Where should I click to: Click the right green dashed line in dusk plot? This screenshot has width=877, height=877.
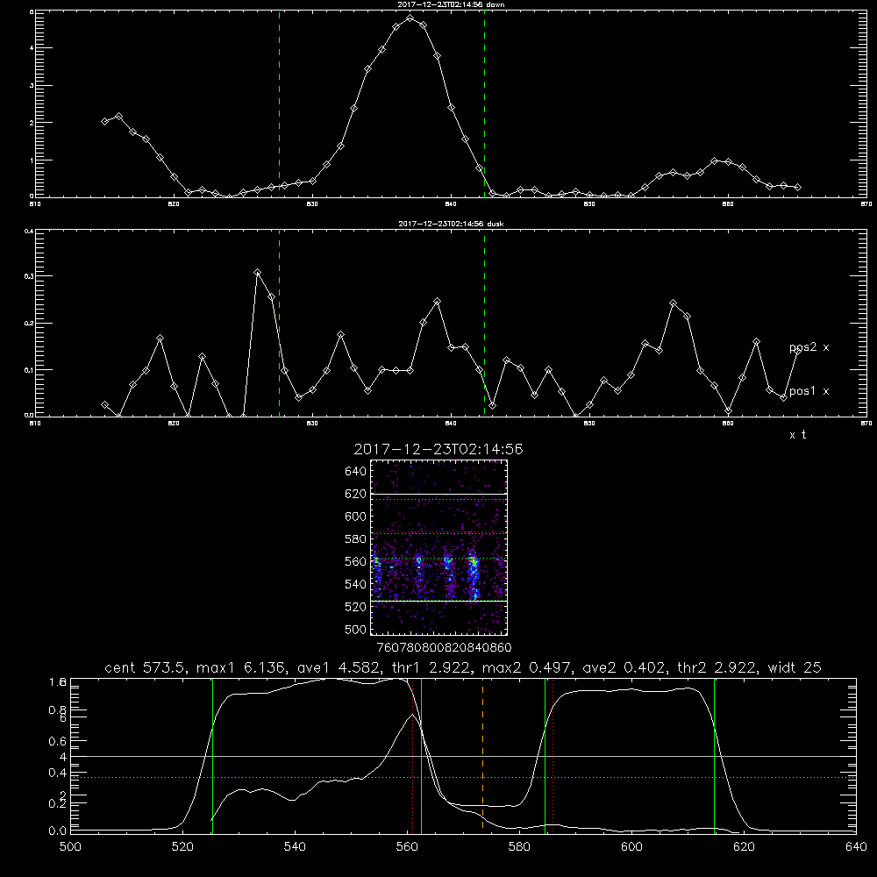pyautogui.click(x=484, y=323)
